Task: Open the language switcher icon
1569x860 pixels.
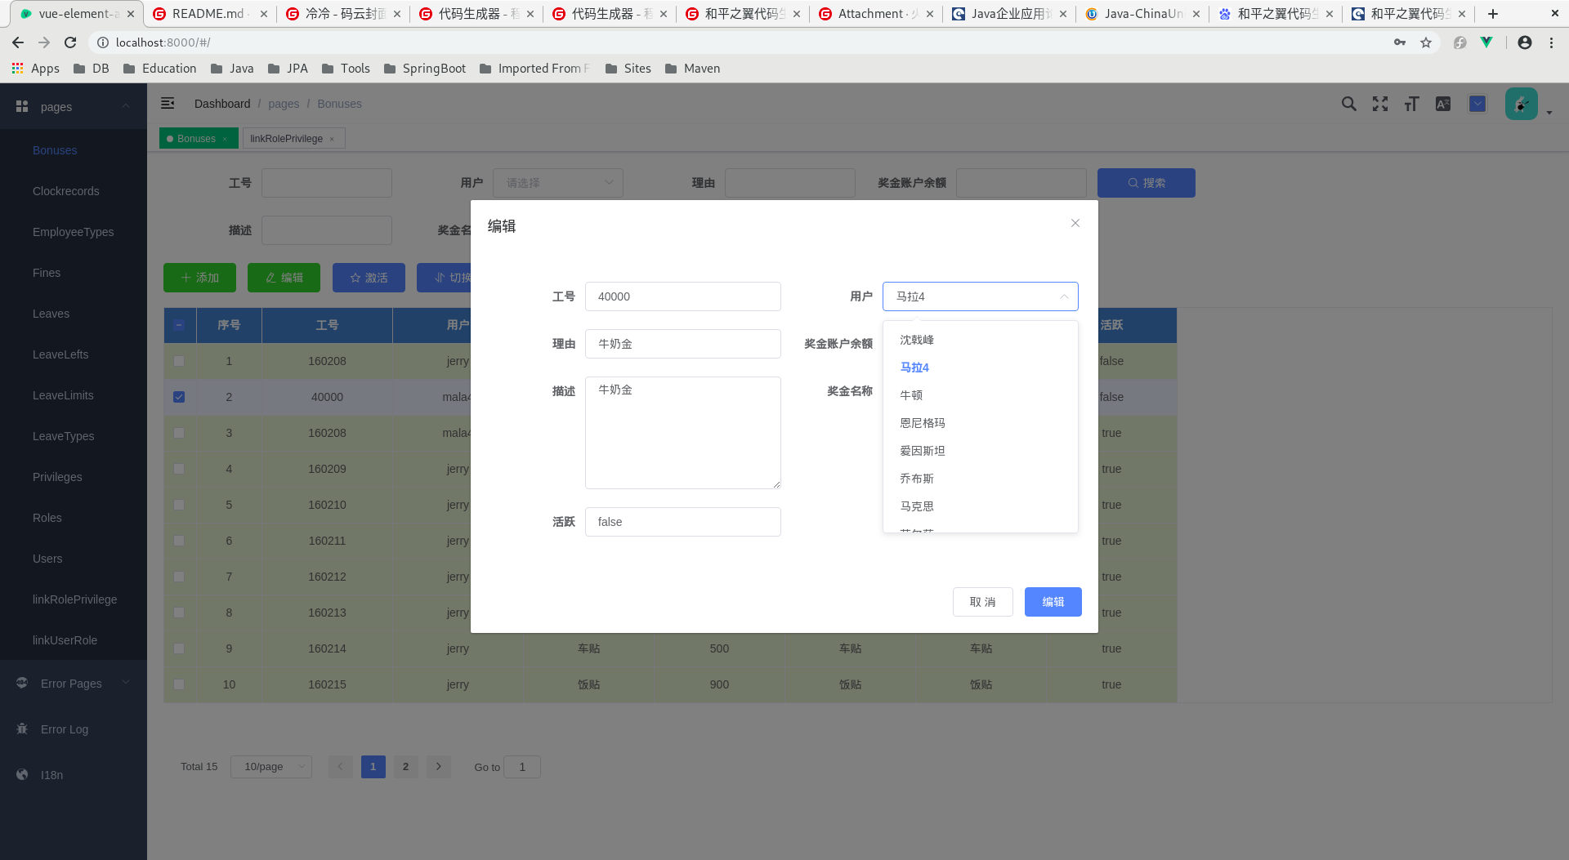Action: click(x=1443, y=104)
